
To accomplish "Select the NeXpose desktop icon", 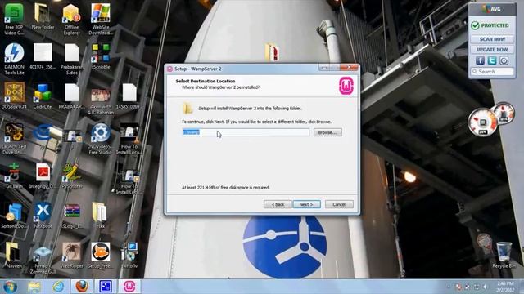I will click(x=43, y=216).
